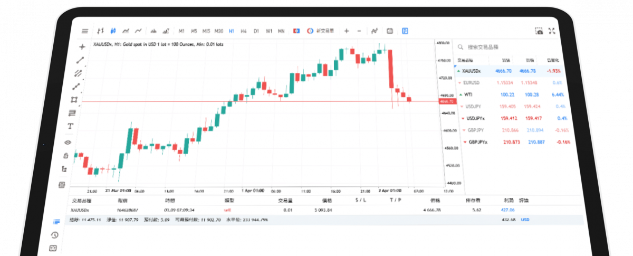
Task: Select USDJPY in the Market Watch list
Action: point(513,106)
